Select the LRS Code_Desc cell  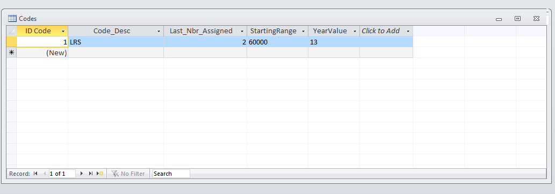tap(116, 42)
